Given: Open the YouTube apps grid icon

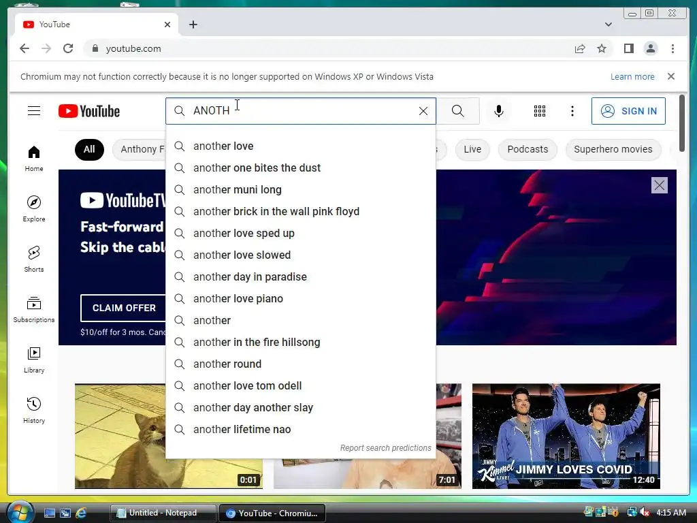Looking at the screenshot, I should coord(540,111).
